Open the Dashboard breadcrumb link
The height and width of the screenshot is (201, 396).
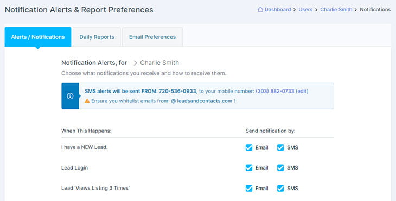[x=278, y=10]
